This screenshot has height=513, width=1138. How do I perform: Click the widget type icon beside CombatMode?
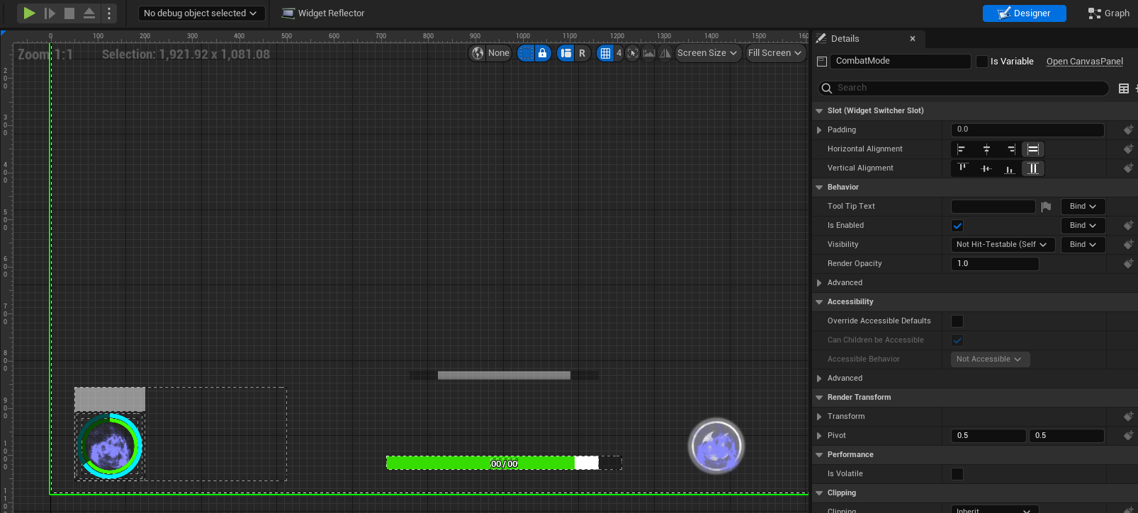pos(822,62)
